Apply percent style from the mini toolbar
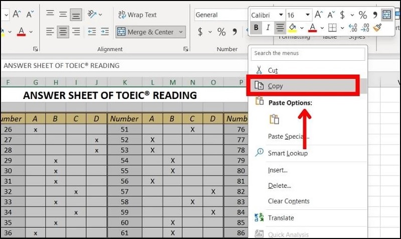This screenshot has height=239, width=401. pyautogui.click(x=362, y=15)
